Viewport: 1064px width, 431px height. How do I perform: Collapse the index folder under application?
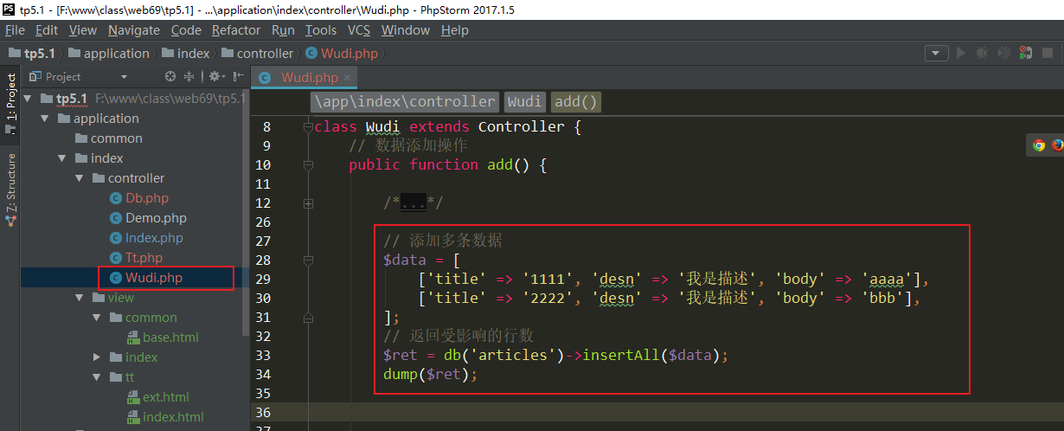(61, 158)
